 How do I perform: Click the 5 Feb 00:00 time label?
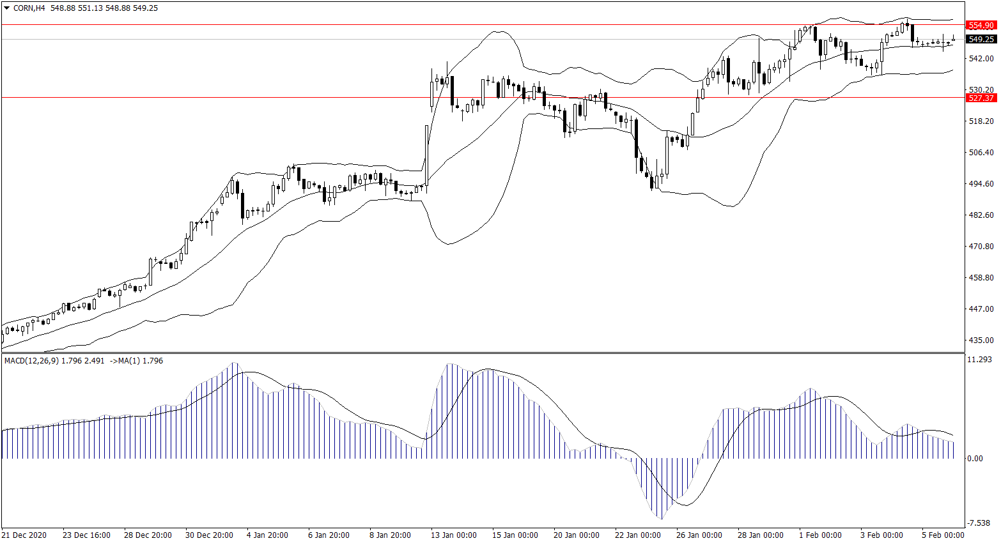click(943, 535)
